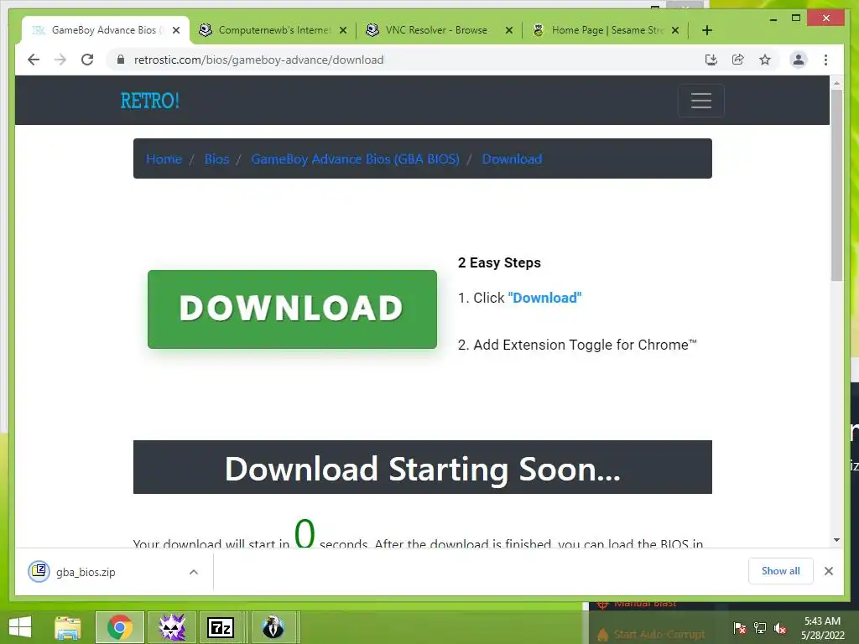The width and height of the screenshot is (859, 644).
Task: Open the Bios breadcrumb link
Action: (x=216, y=158)
